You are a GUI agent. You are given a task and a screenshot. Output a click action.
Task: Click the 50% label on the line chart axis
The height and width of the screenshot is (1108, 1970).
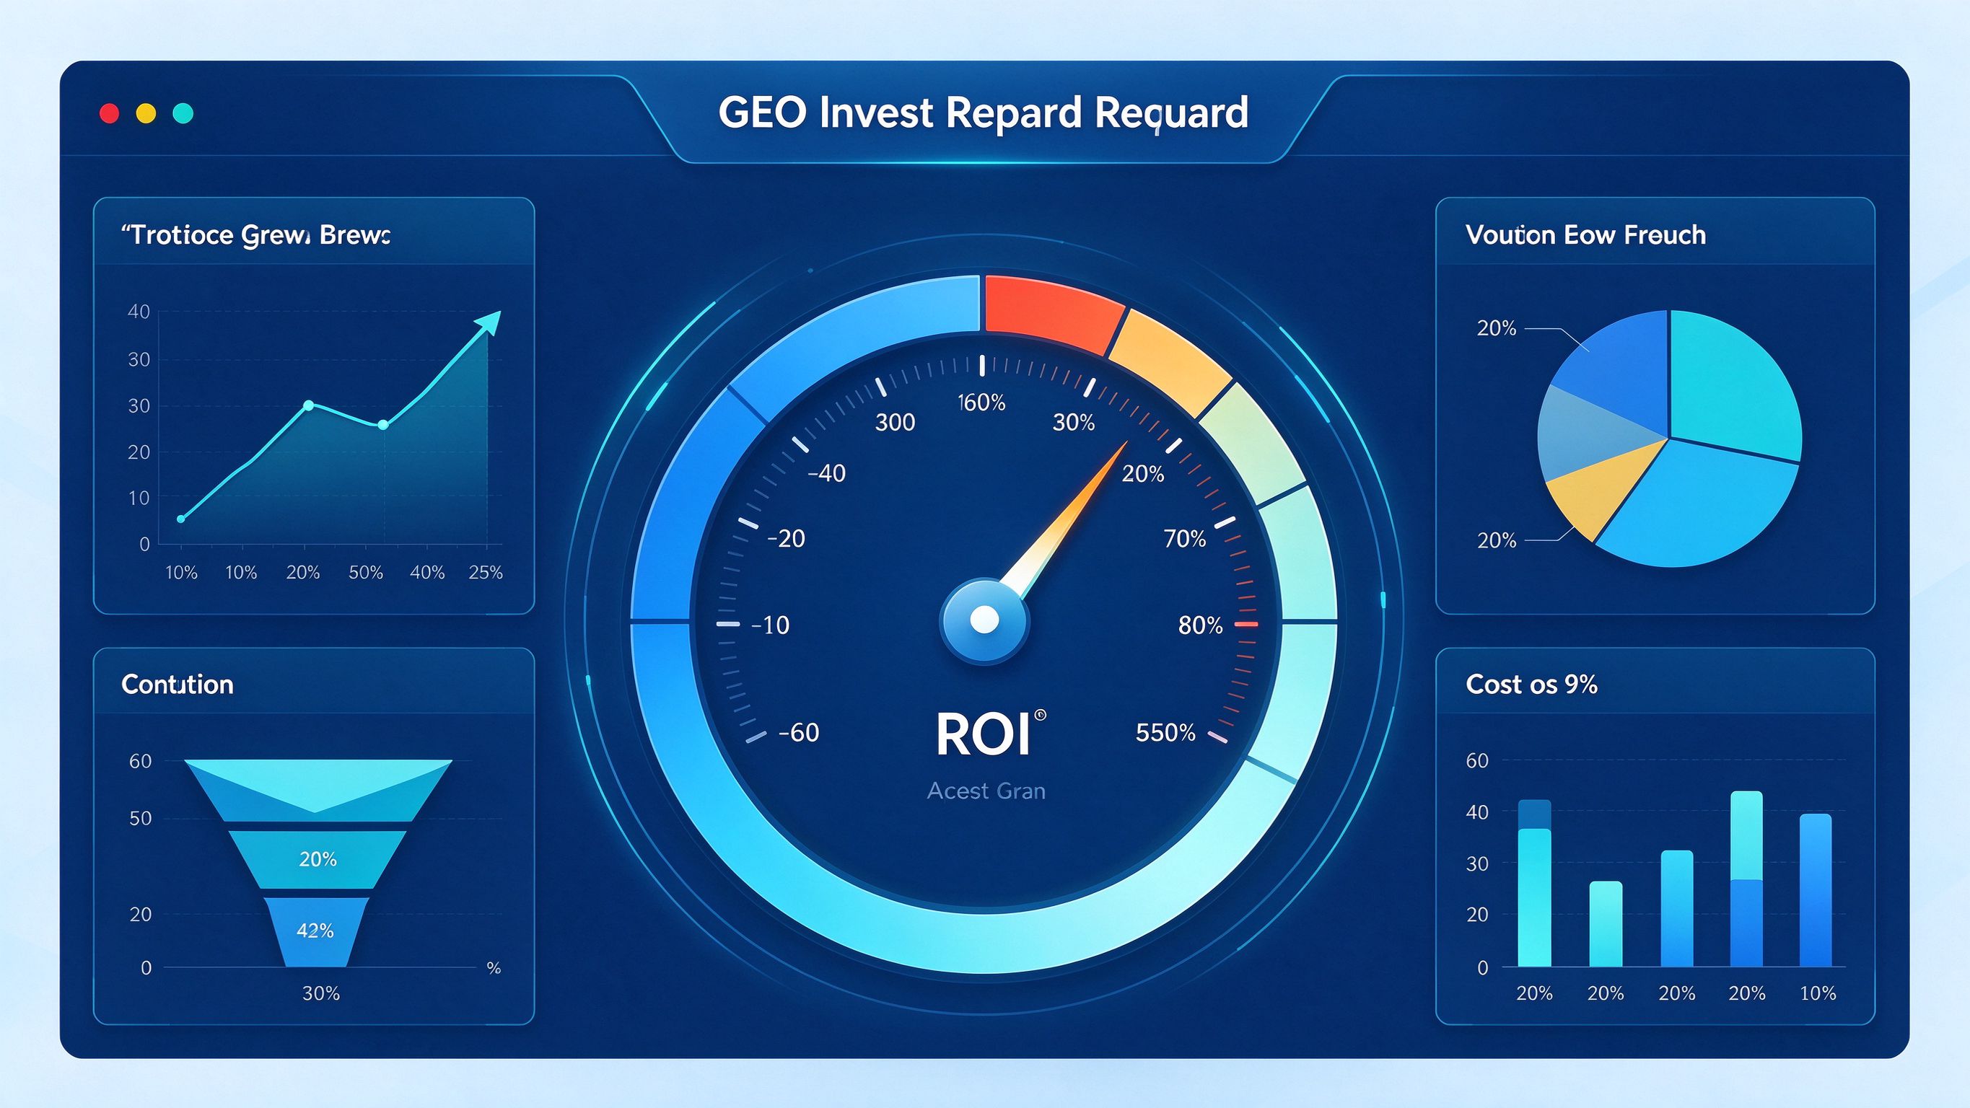click(x=366, y=572)
